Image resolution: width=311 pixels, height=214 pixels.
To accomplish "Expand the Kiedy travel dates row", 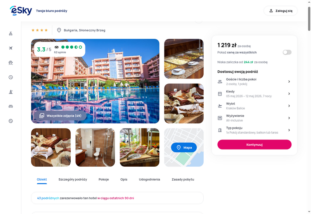I will [254, 94].
